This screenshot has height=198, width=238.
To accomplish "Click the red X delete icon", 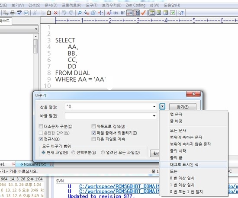I will click(56, 13).
